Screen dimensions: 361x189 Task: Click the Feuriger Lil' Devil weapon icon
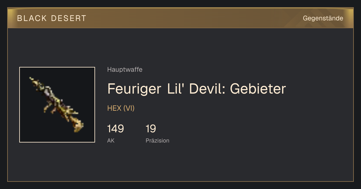pyautogui.click(x=57, y=105)
